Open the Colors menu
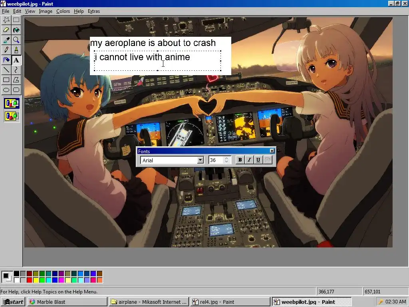 (63, 11)
